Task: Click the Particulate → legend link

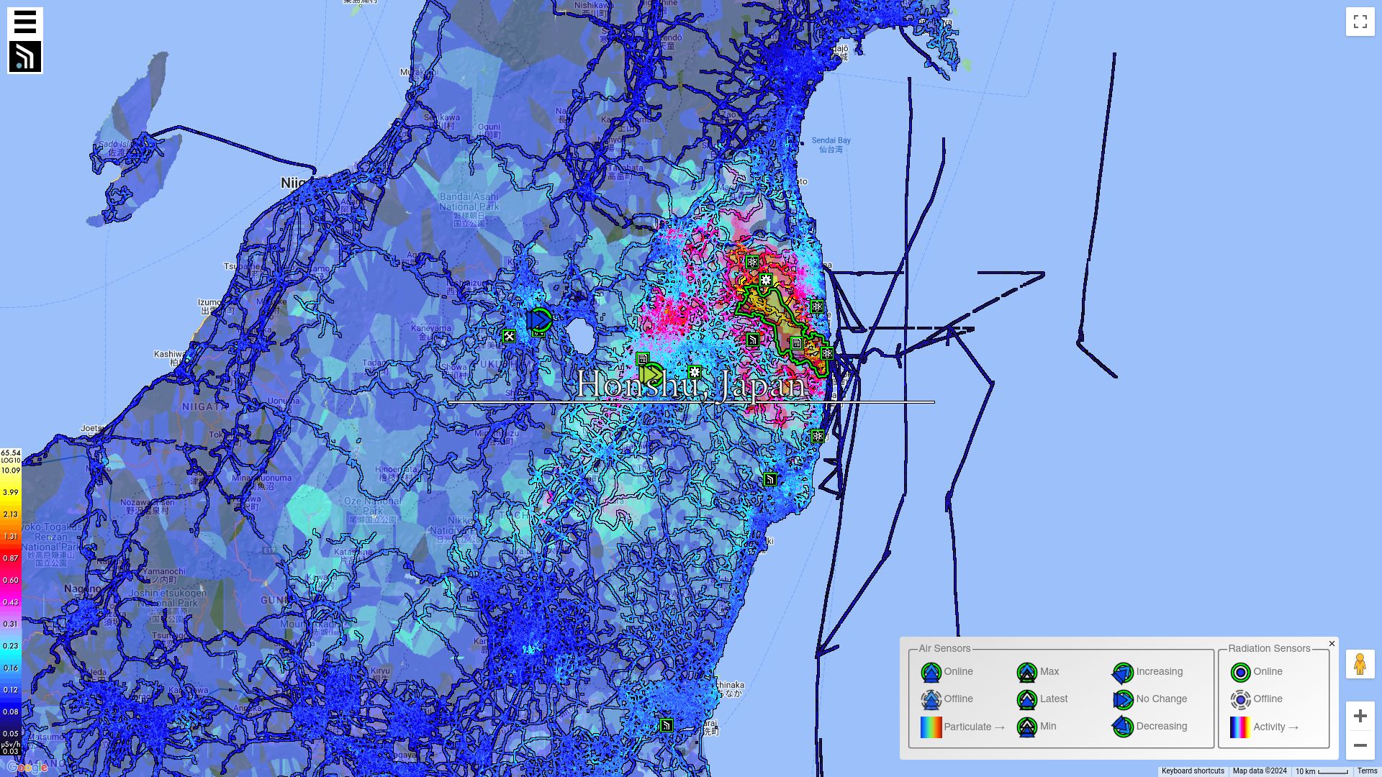Action: [975, 727]
